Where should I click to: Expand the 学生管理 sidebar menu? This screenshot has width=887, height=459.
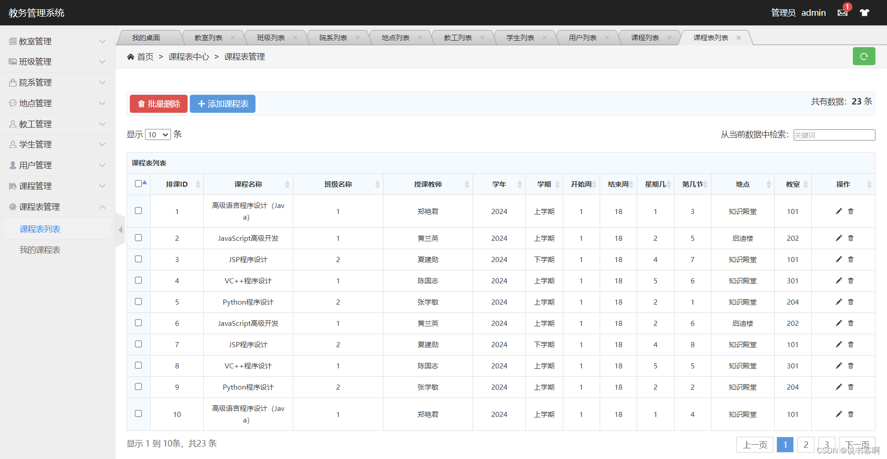pyautogui.click(x=57, y=144)
